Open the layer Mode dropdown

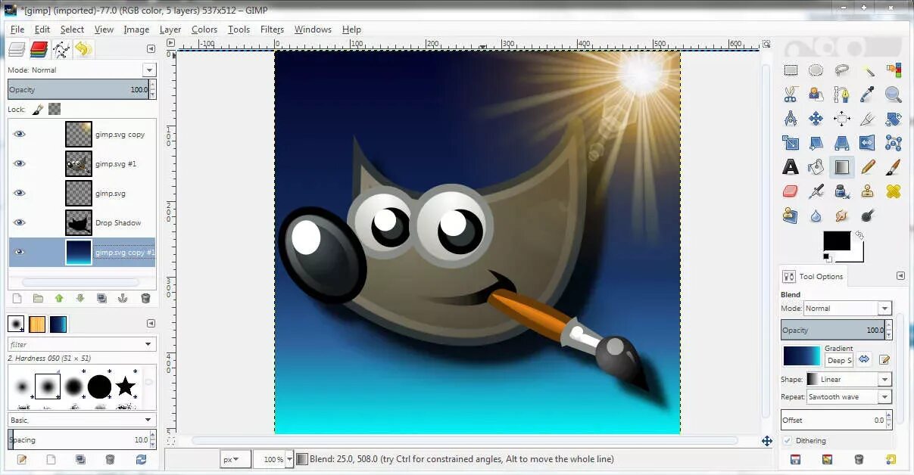click(148, 70)
